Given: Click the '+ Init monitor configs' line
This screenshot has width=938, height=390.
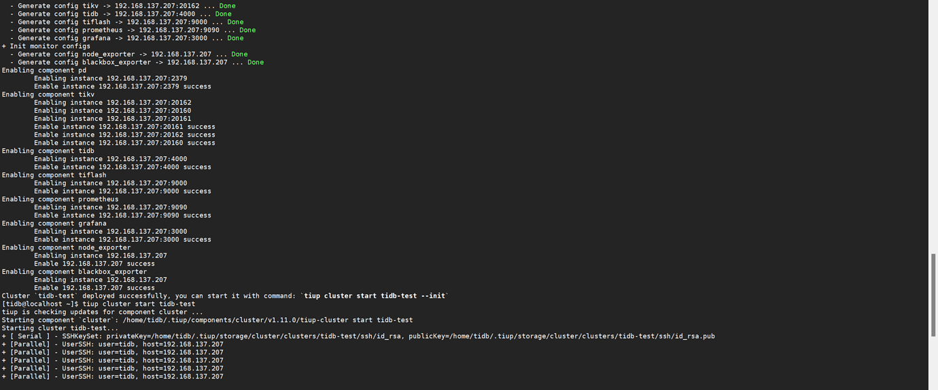Looking at the screenshot, I should point(41,46).
